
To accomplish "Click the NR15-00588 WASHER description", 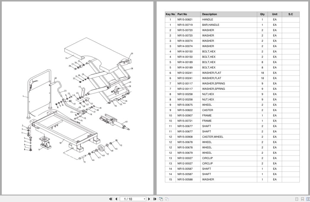I will coord(208,179).
